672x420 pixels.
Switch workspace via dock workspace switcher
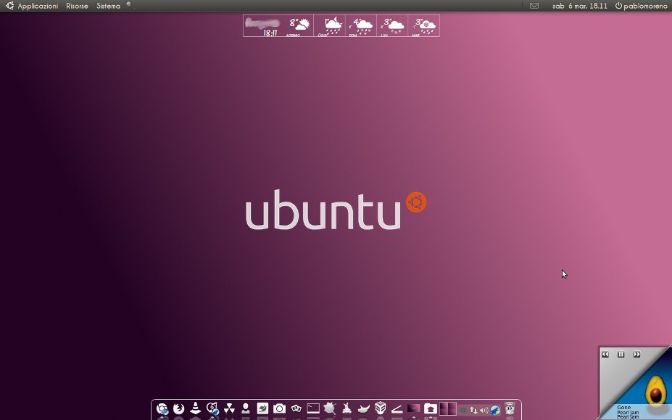tap(447, 408)
